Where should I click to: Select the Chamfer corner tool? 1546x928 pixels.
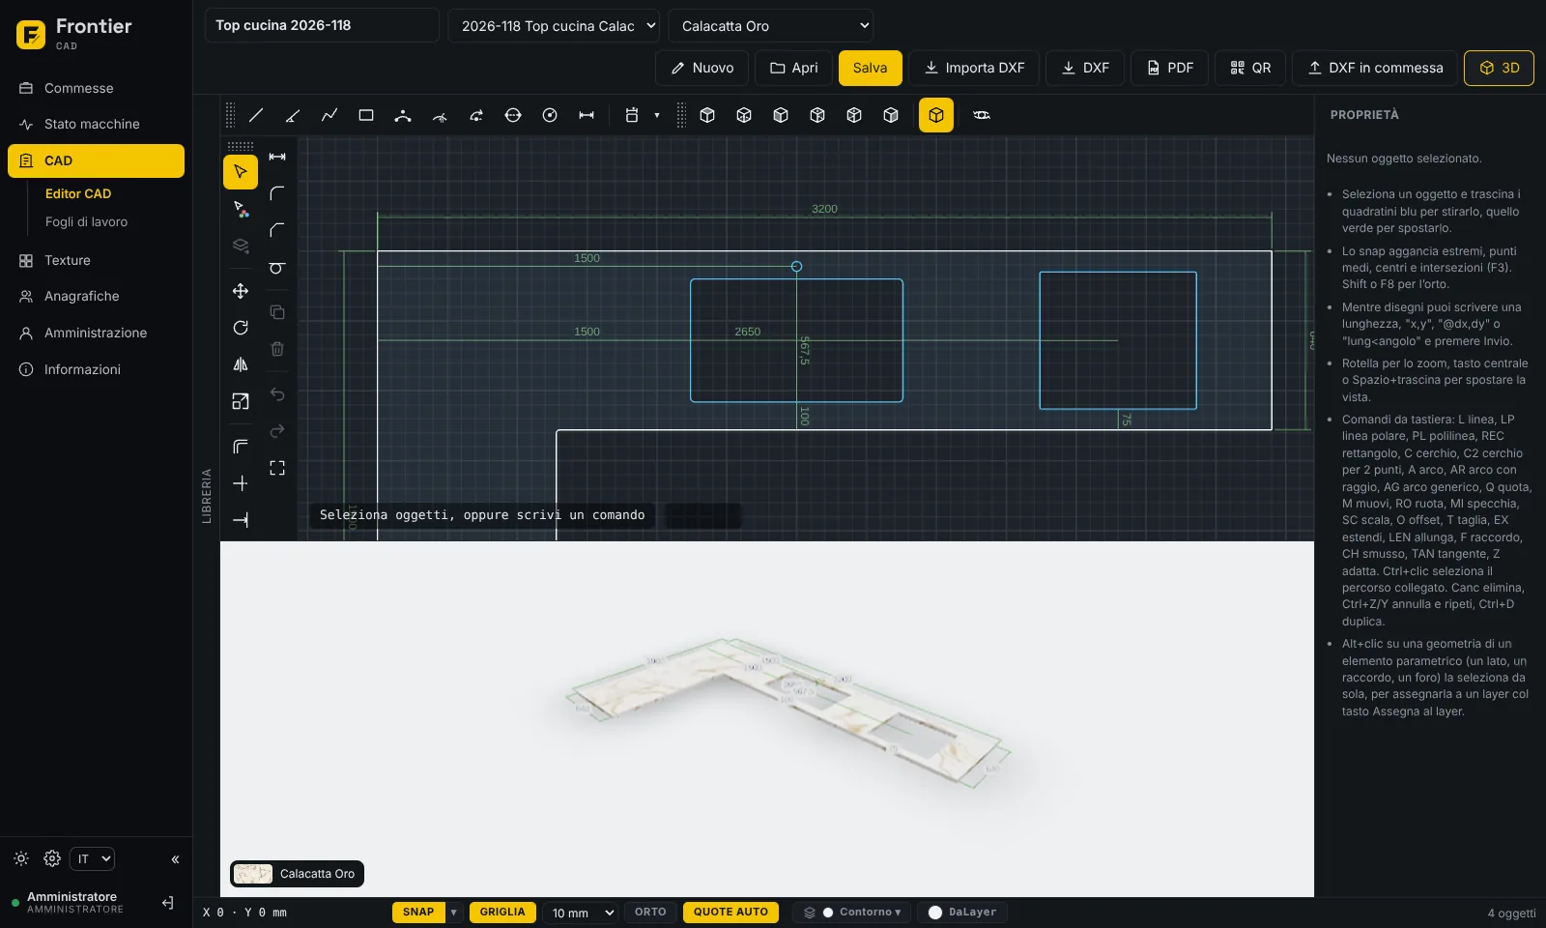pos(277,230)
